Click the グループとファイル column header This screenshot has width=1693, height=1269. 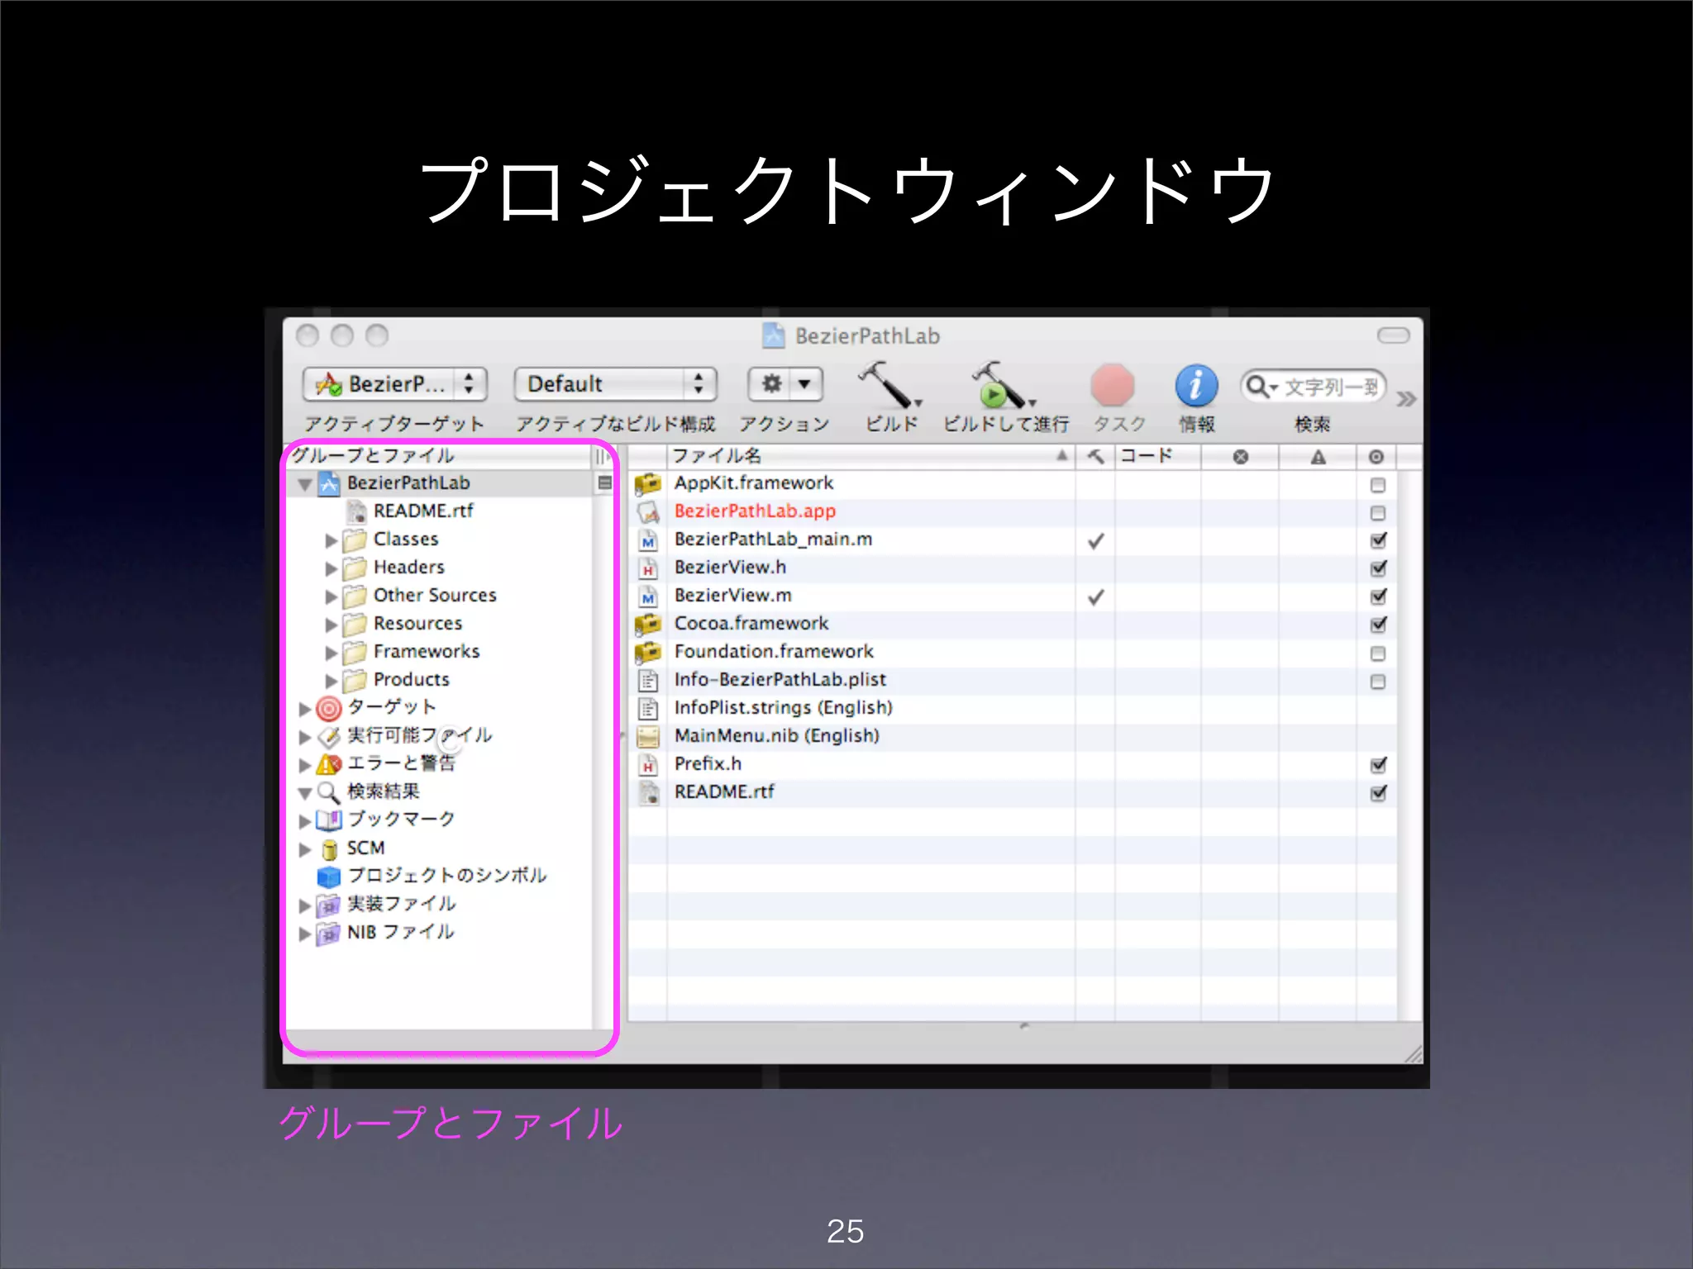coord(438,456)
